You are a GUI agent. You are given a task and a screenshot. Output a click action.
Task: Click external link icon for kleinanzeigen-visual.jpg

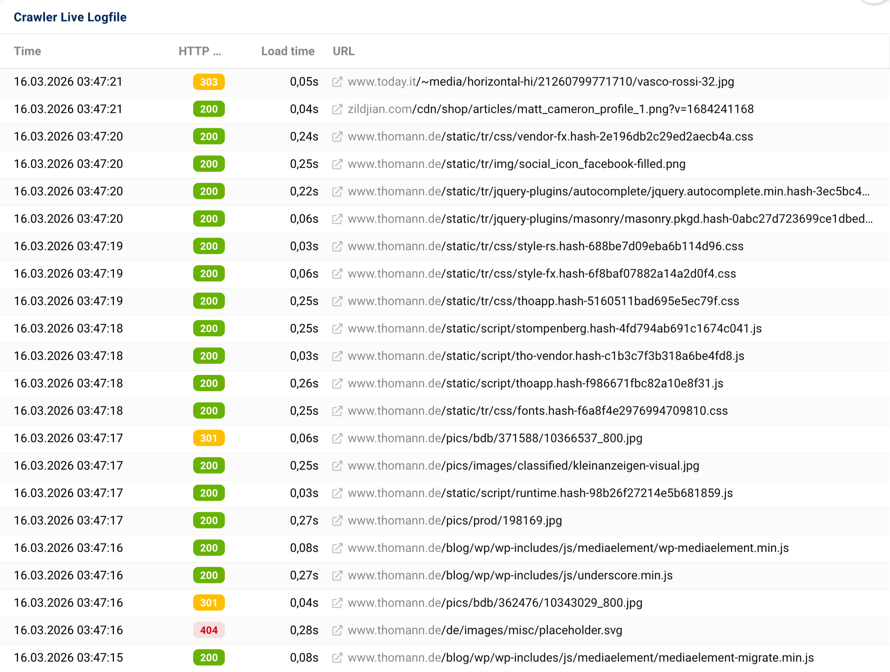pos(338,466)
